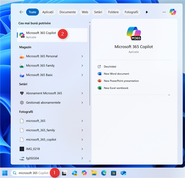Expand Abonament Microsoft 365 chevron

82,93
